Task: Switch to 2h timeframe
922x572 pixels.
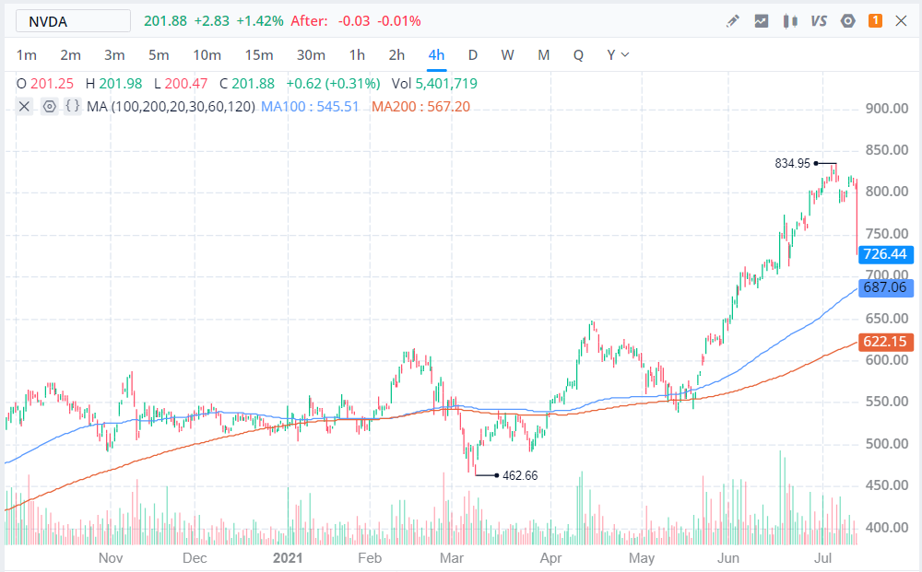Action: (x=396, y=55)
